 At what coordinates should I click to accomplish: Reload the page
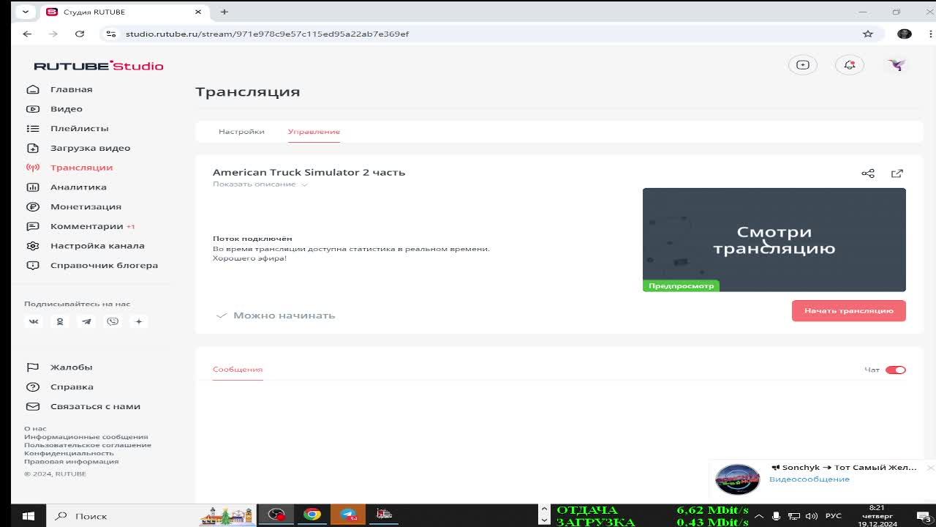pyautogui.click(x=80, y=34)
